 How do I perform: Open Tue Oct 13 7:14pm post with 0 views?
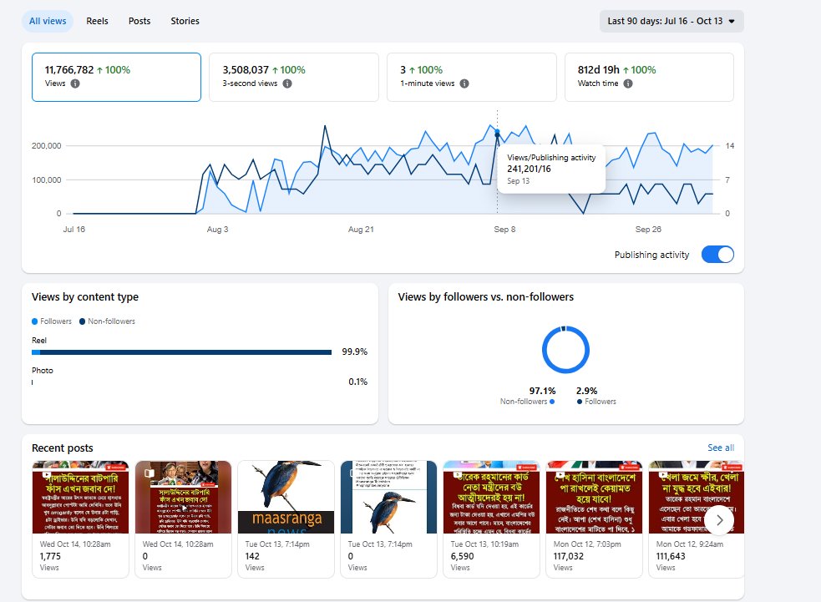[388, 498]
